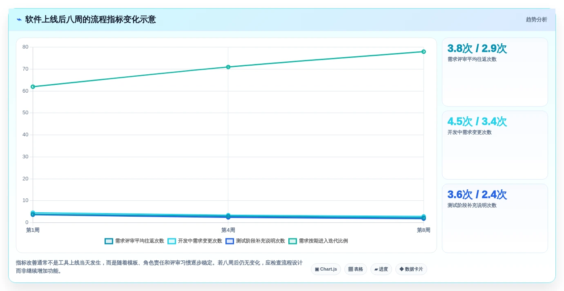The image size is (564, 291).
Task: Click the 开发中需求变更次数 legend text
Action: (200, 241)
